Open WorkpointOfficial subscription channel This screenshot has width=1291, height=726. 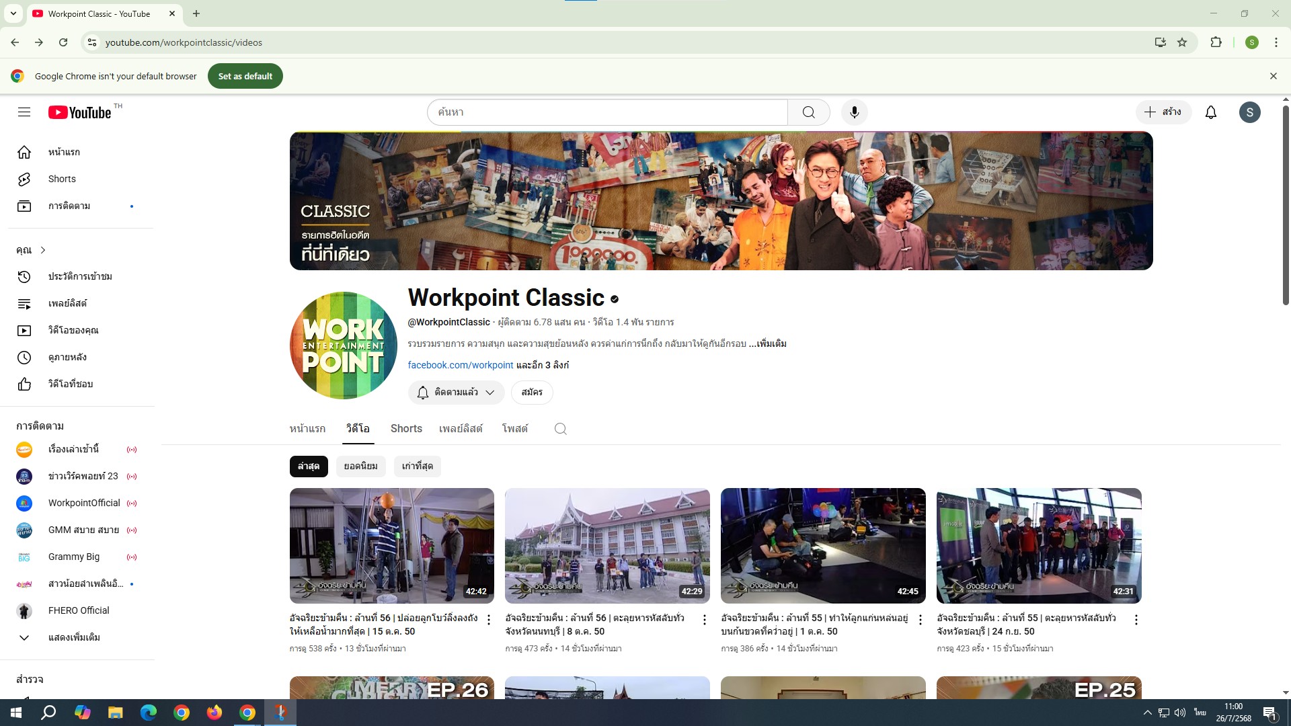pyautogui.click(x=81, y=503)
